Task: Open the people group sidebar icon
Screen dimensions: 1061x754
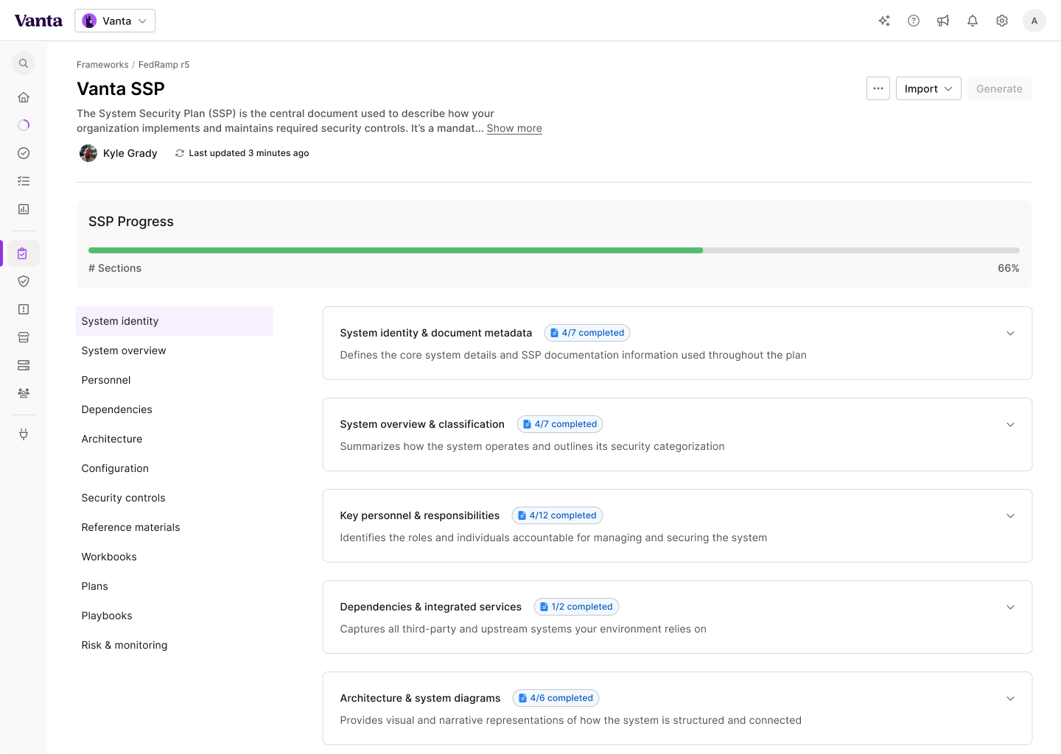Action: [x=24, y=393]
